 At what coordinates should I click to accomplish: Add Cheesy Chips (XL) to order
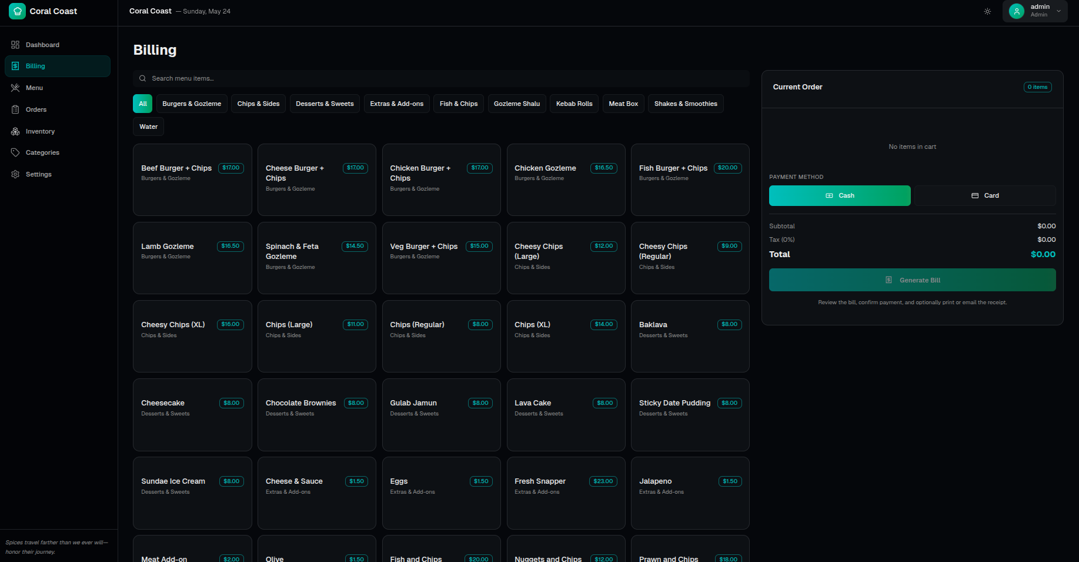(192, 336)
